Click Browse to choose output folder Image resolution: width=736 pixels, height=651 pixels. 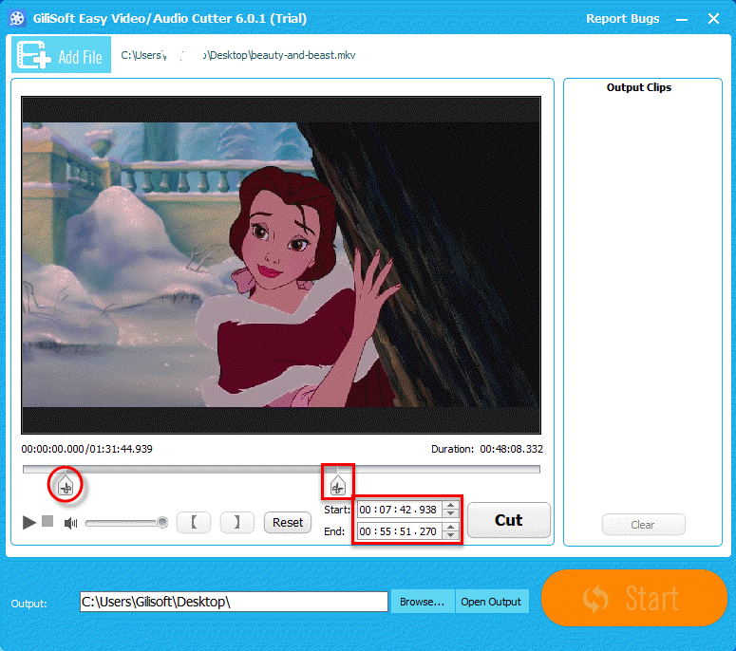click(422, 602)
